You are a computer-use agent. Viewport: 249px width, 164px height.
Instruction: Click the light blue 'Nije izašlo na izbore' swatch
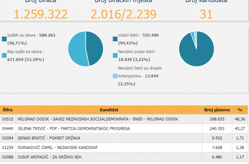tap(4, 55)
